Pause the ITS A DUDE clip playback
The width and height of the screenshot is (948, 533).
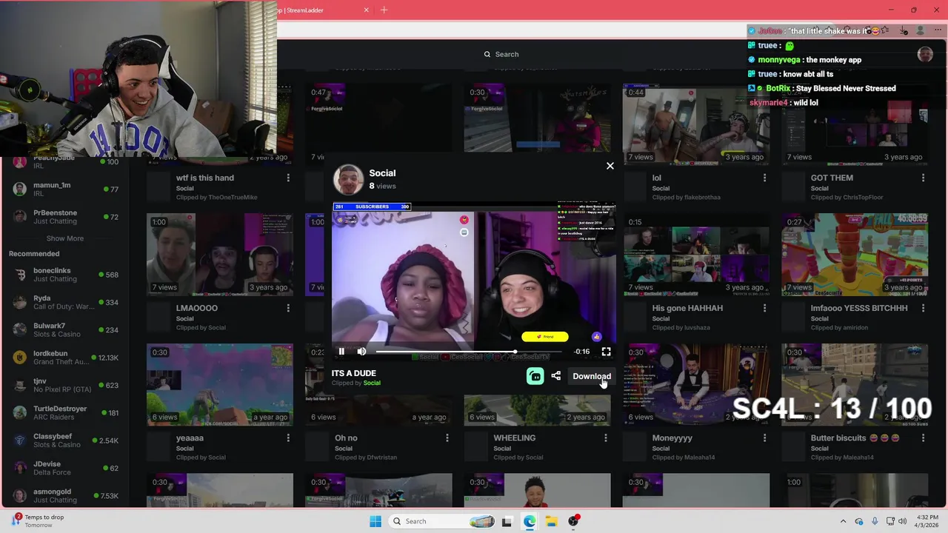click(341, 352)
